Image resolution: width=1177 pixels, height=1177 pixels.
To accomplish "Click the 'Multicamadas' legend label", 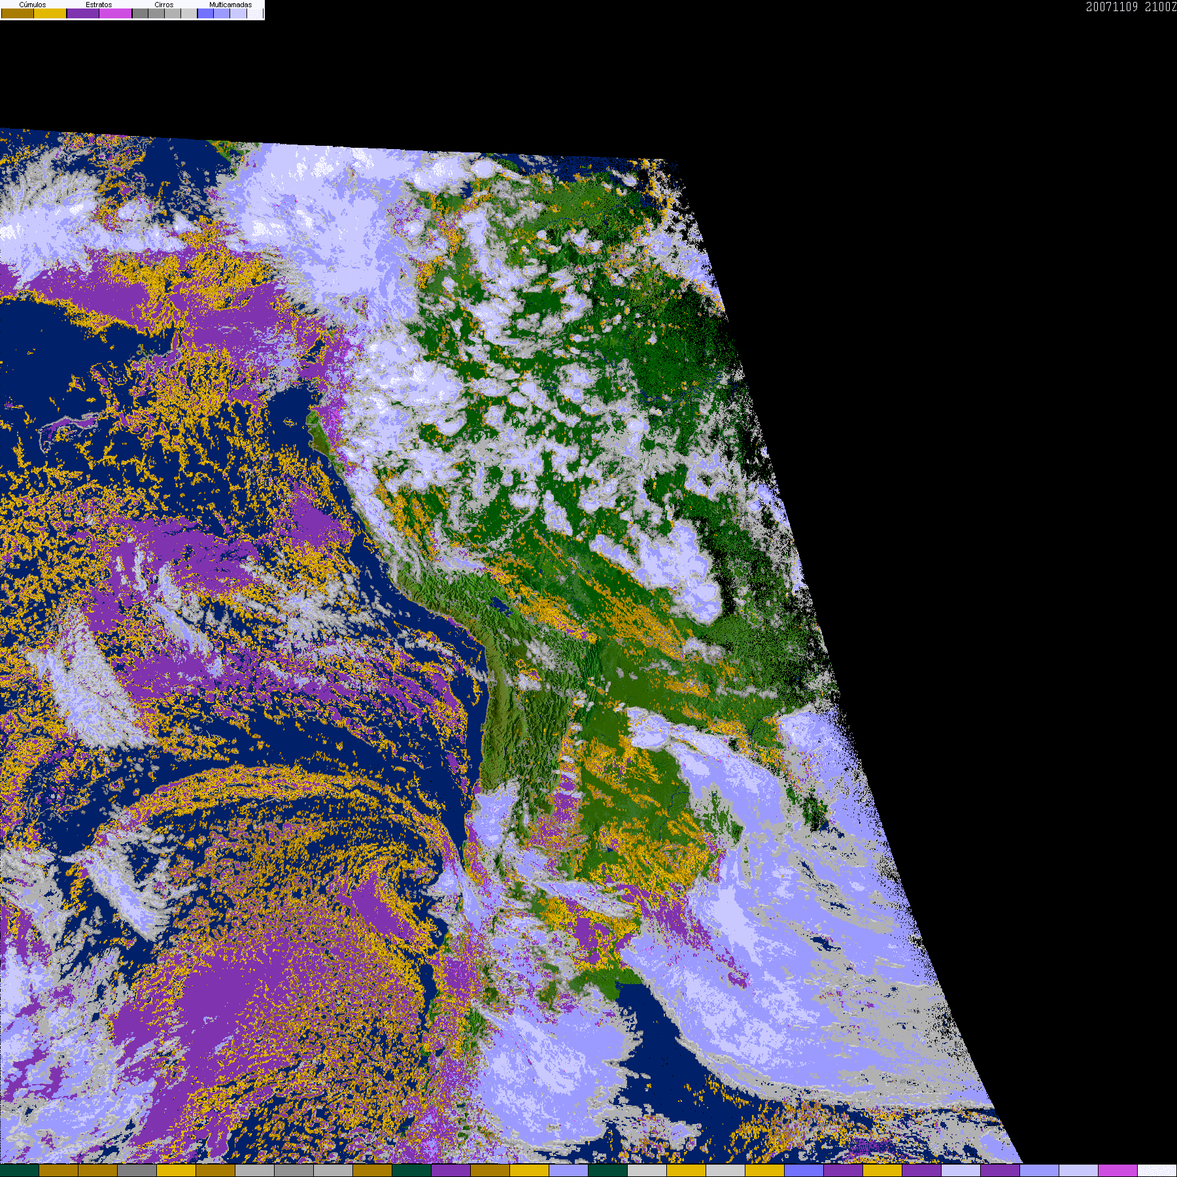I will [231, 5].
